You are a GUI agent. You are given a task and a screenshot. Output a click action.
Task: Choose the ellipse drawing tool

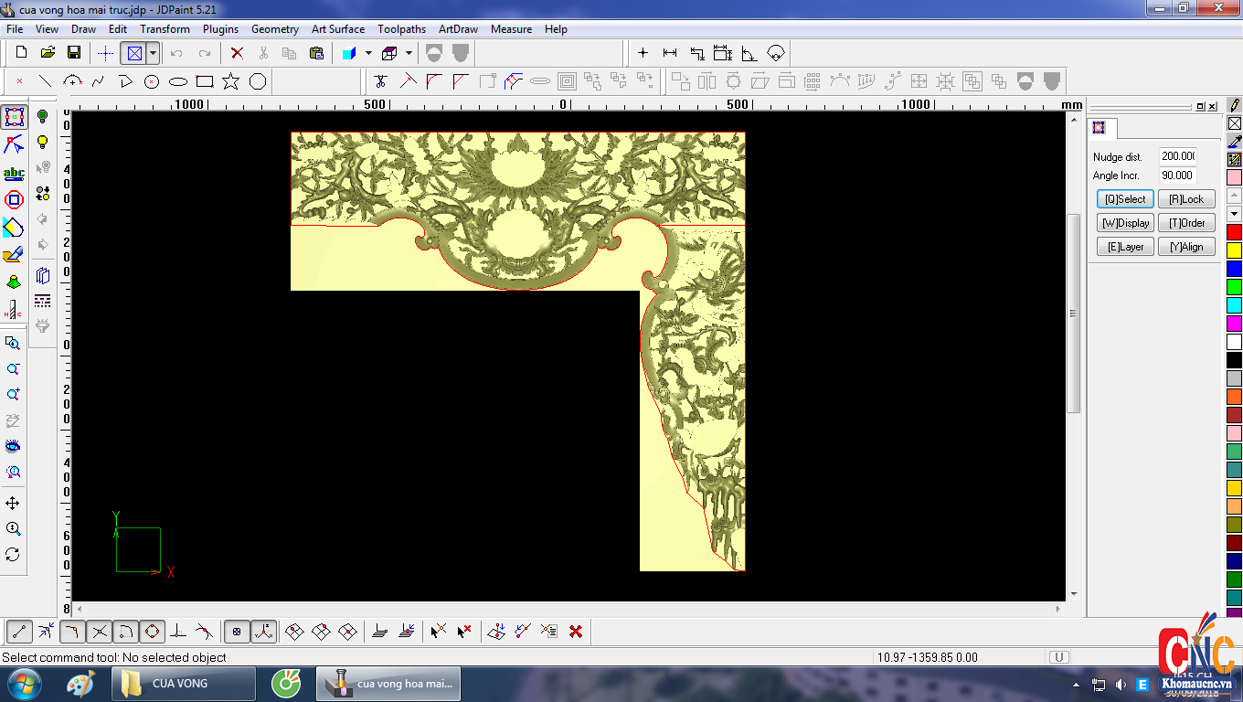tap(178, 81)
